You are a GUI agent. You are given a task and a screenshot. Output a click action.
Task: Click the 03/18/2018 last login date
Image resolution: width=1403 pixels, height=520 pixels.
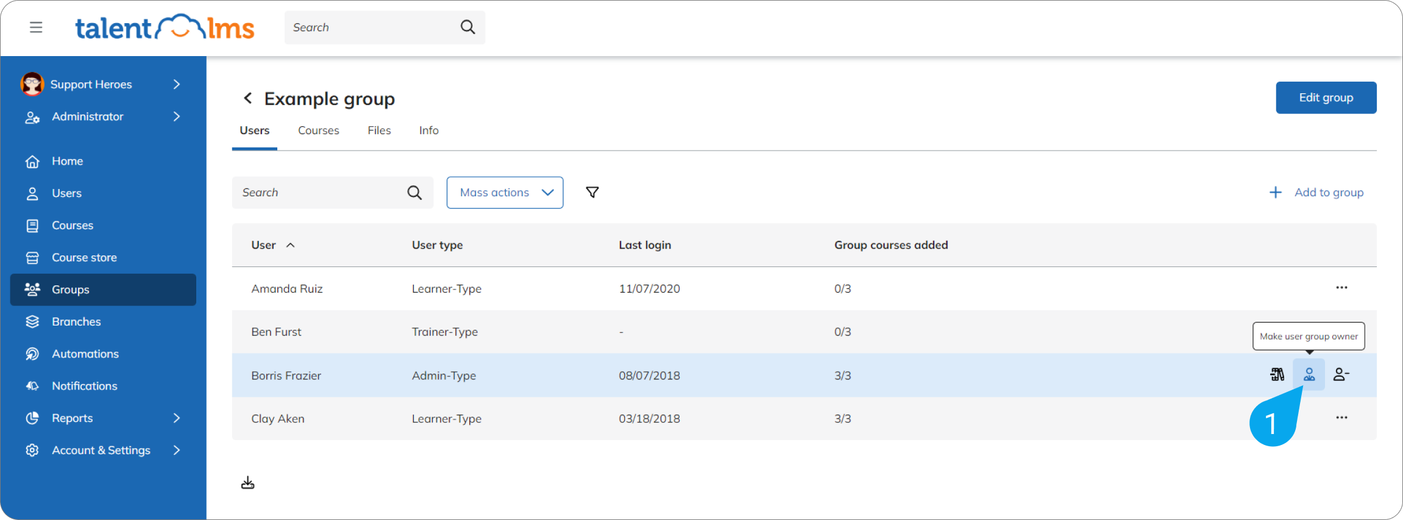pyautogui.click(x=649, y=419)
